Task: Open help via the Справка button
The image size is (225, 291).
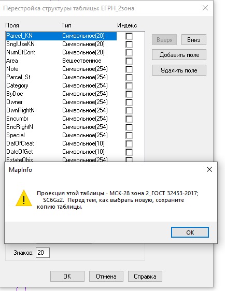Action: tap(145, 277)
